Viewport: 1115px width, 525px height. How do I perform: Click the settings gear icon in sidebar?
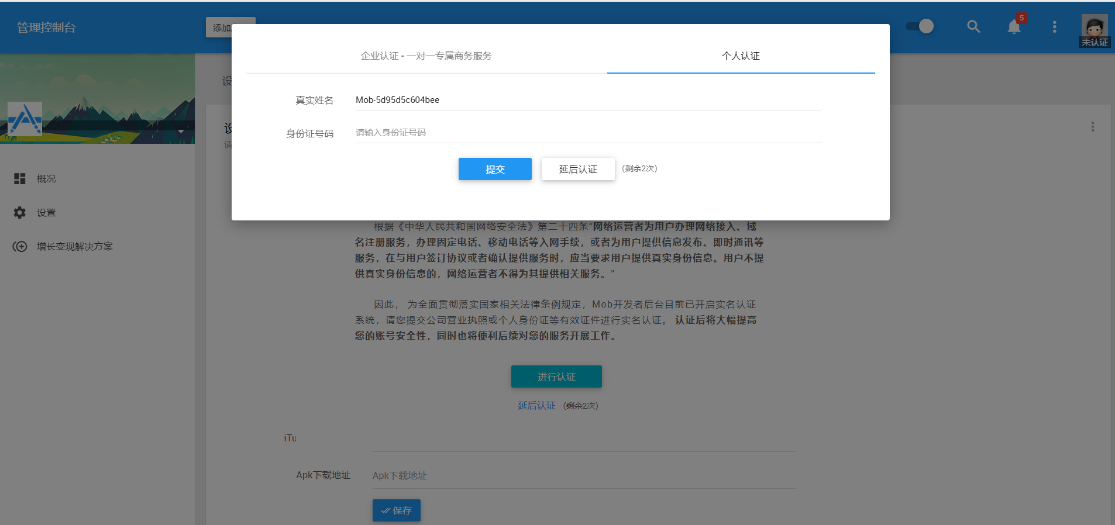pos(20,213)
